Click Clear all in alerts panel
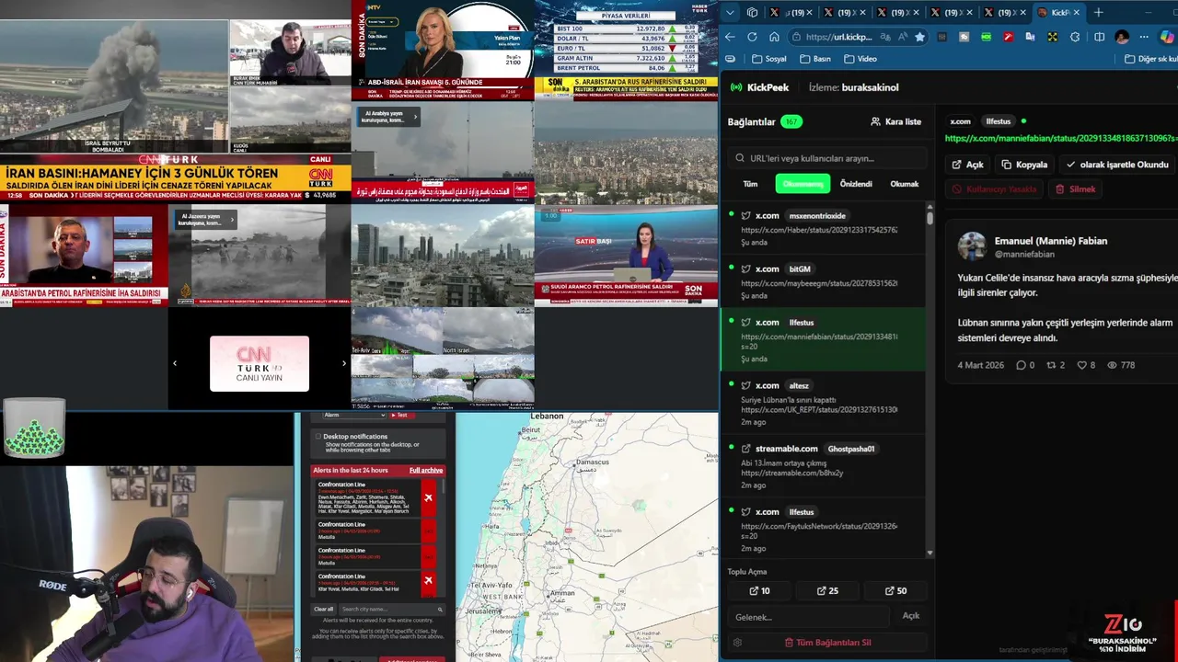 point(324,609)
